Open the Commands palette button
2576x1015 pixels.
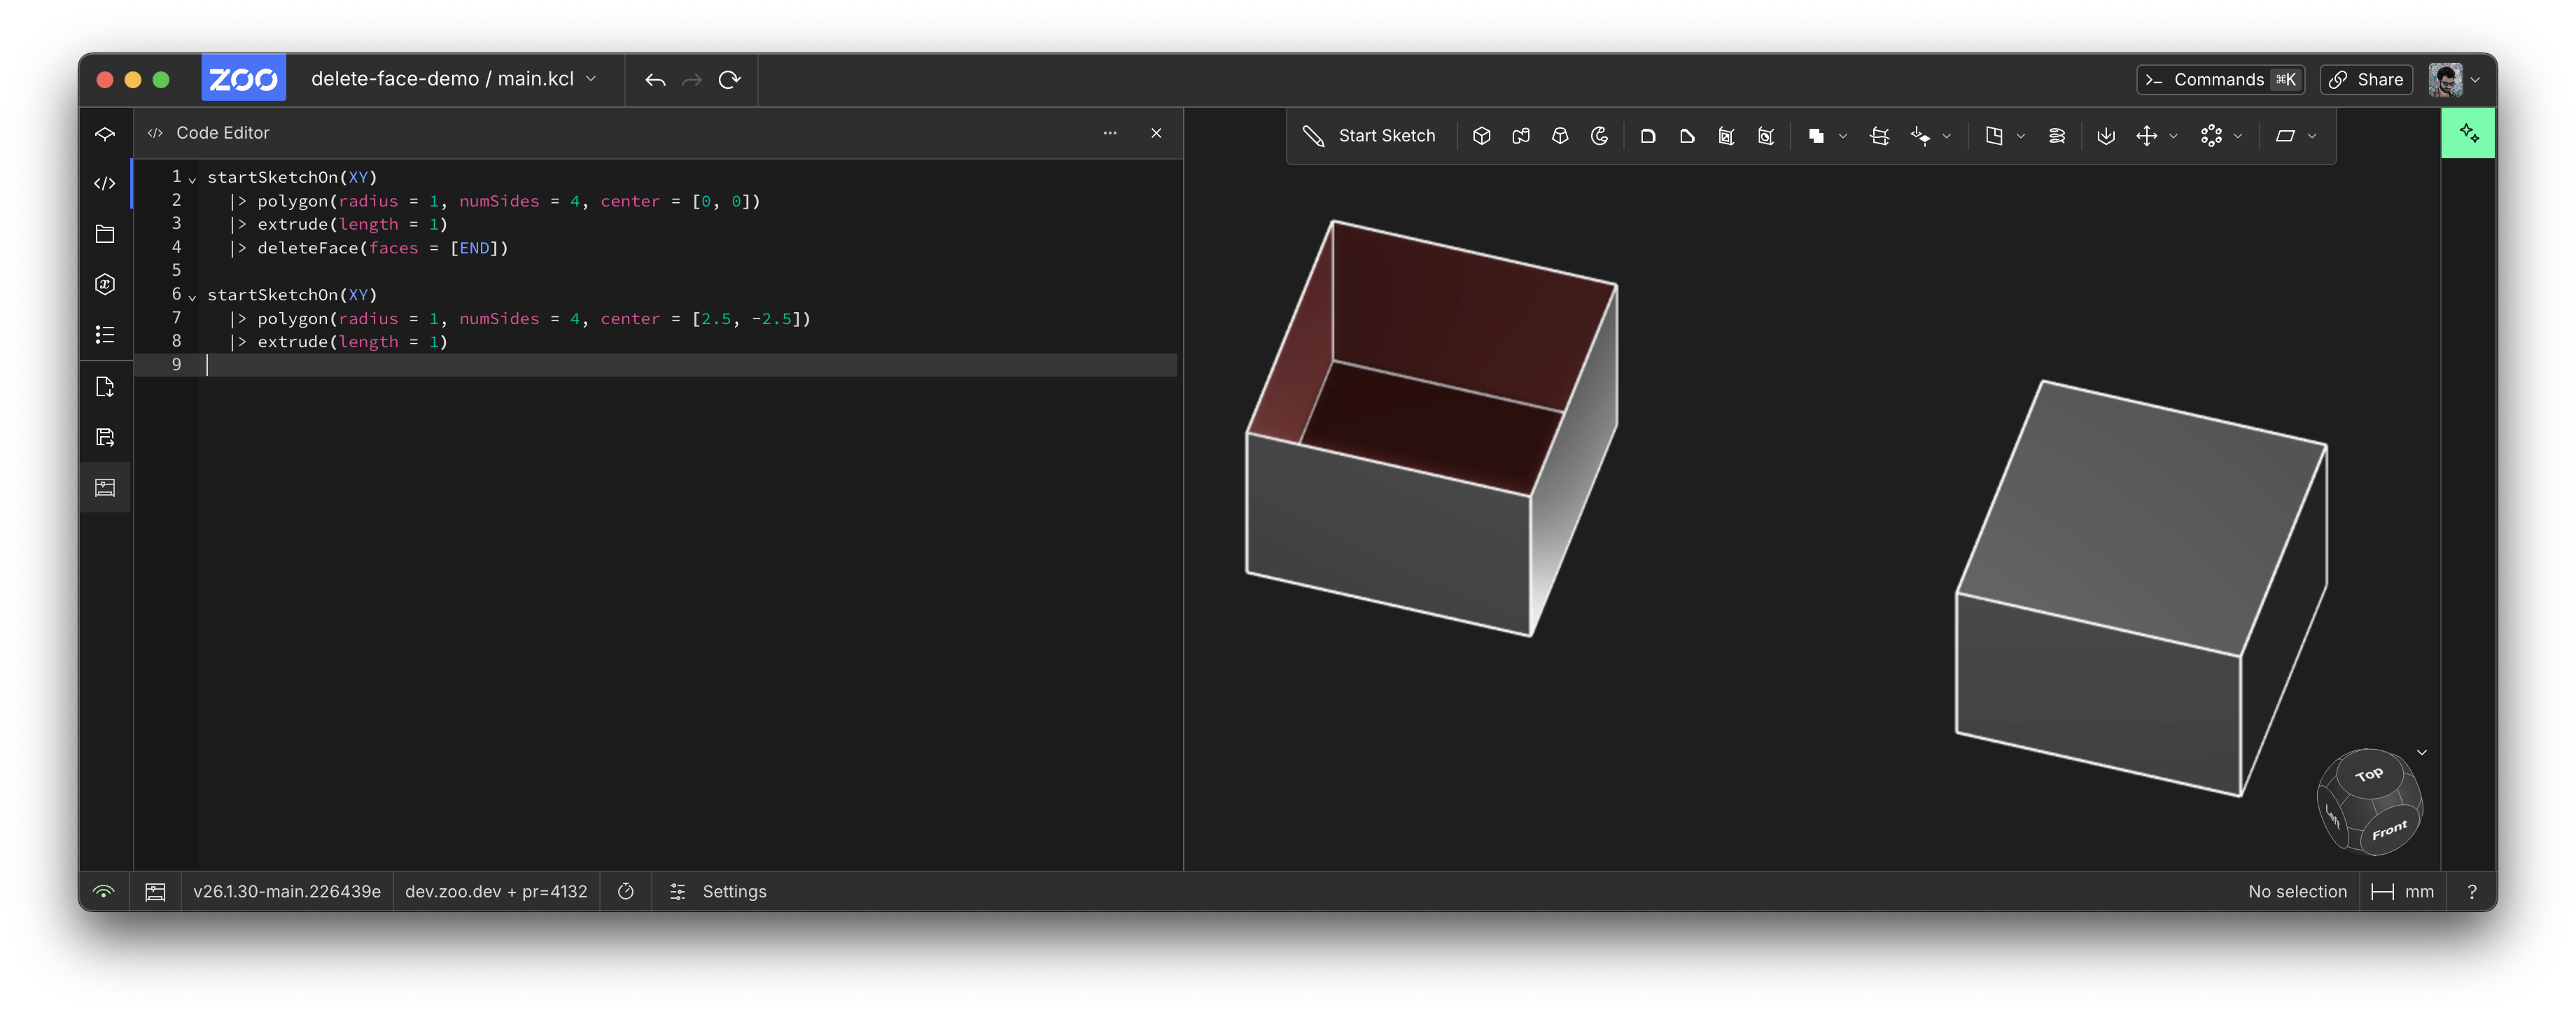tap(2219, 80)
